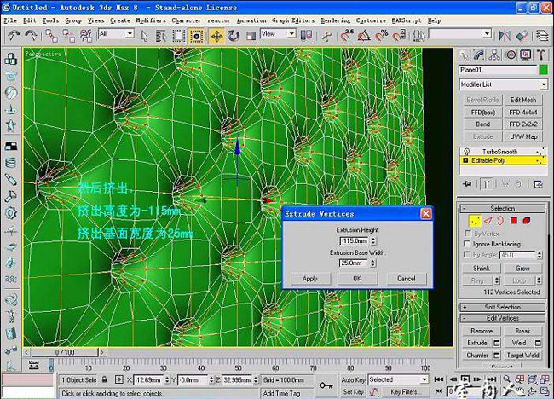554x399 pixels.
Task: Collapse the Edit Vertices rollout
Action: (502, 318)
